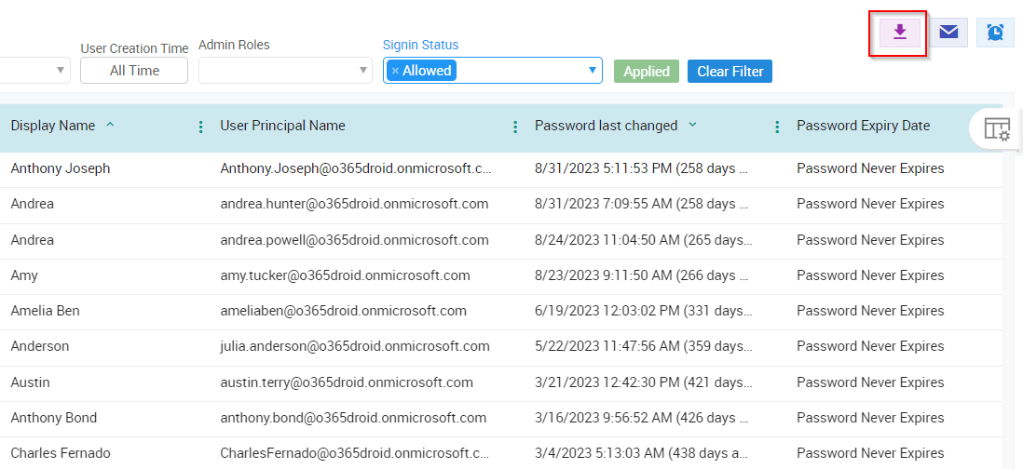Click inside the Signin Status filter field
This screenshot has height=469, width=1023.
coord(492,71)
